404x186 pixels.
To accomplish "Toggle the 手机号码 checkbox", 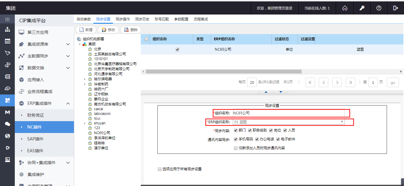I will (236, 139).
